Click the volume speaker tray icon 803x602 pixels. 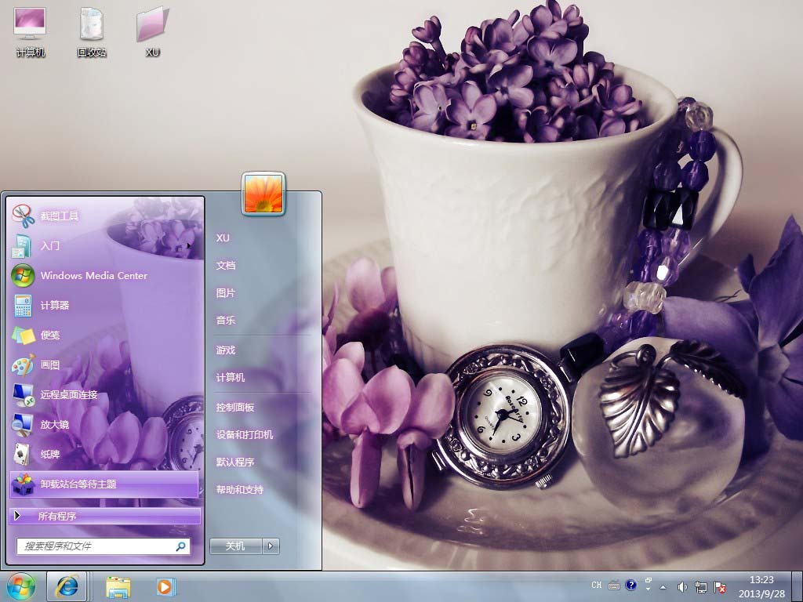(682, 586)
